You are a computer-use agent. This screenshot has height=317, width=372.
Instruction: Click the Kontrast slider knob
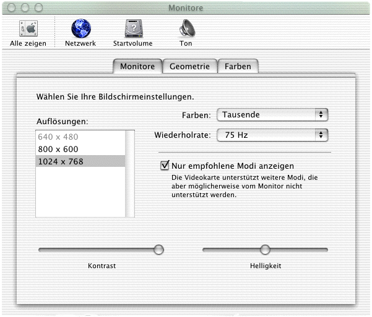tap(158, 250)
